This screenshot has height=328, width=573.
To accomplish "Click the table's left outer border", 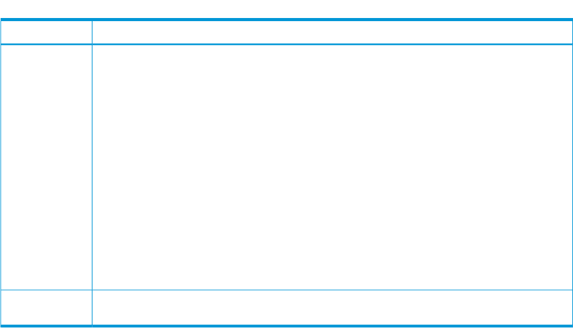I will tap(1, 173).
